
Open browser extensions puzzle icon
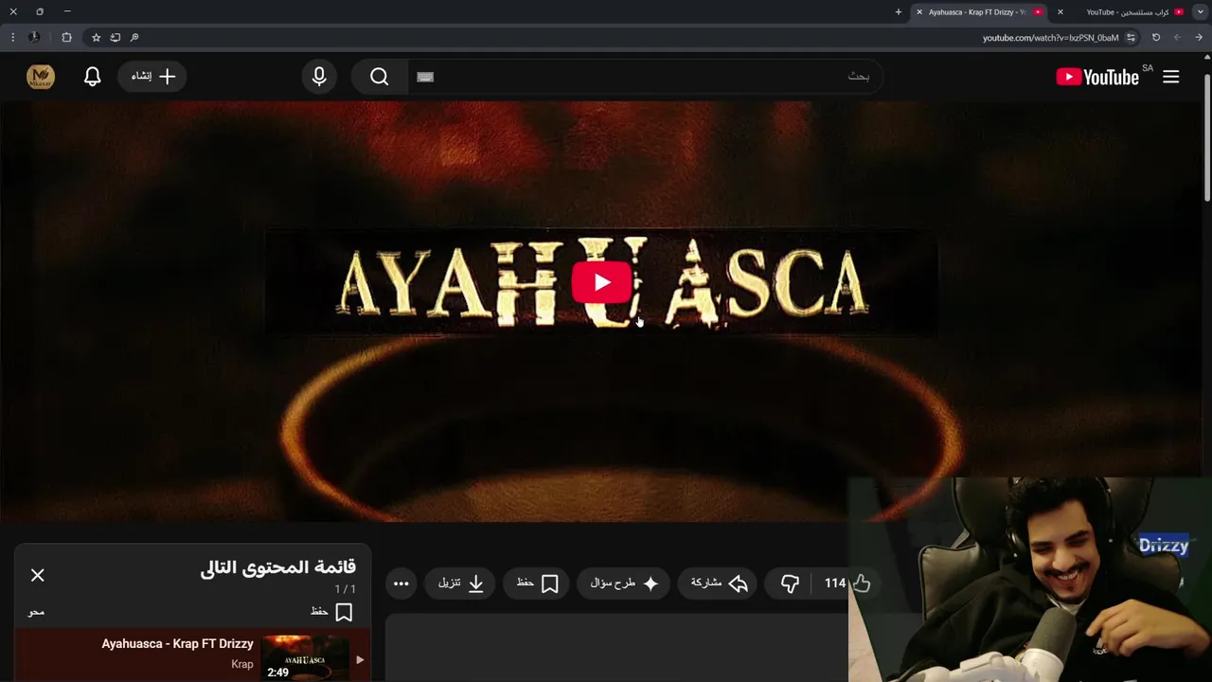pyautogui.click(x=66, y=38)
